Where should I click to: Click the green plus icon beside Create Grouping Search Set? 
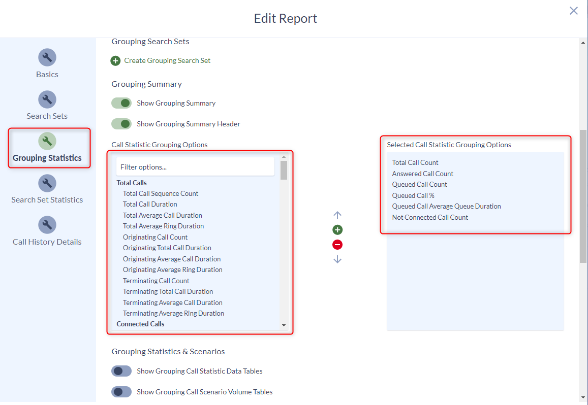116,60
